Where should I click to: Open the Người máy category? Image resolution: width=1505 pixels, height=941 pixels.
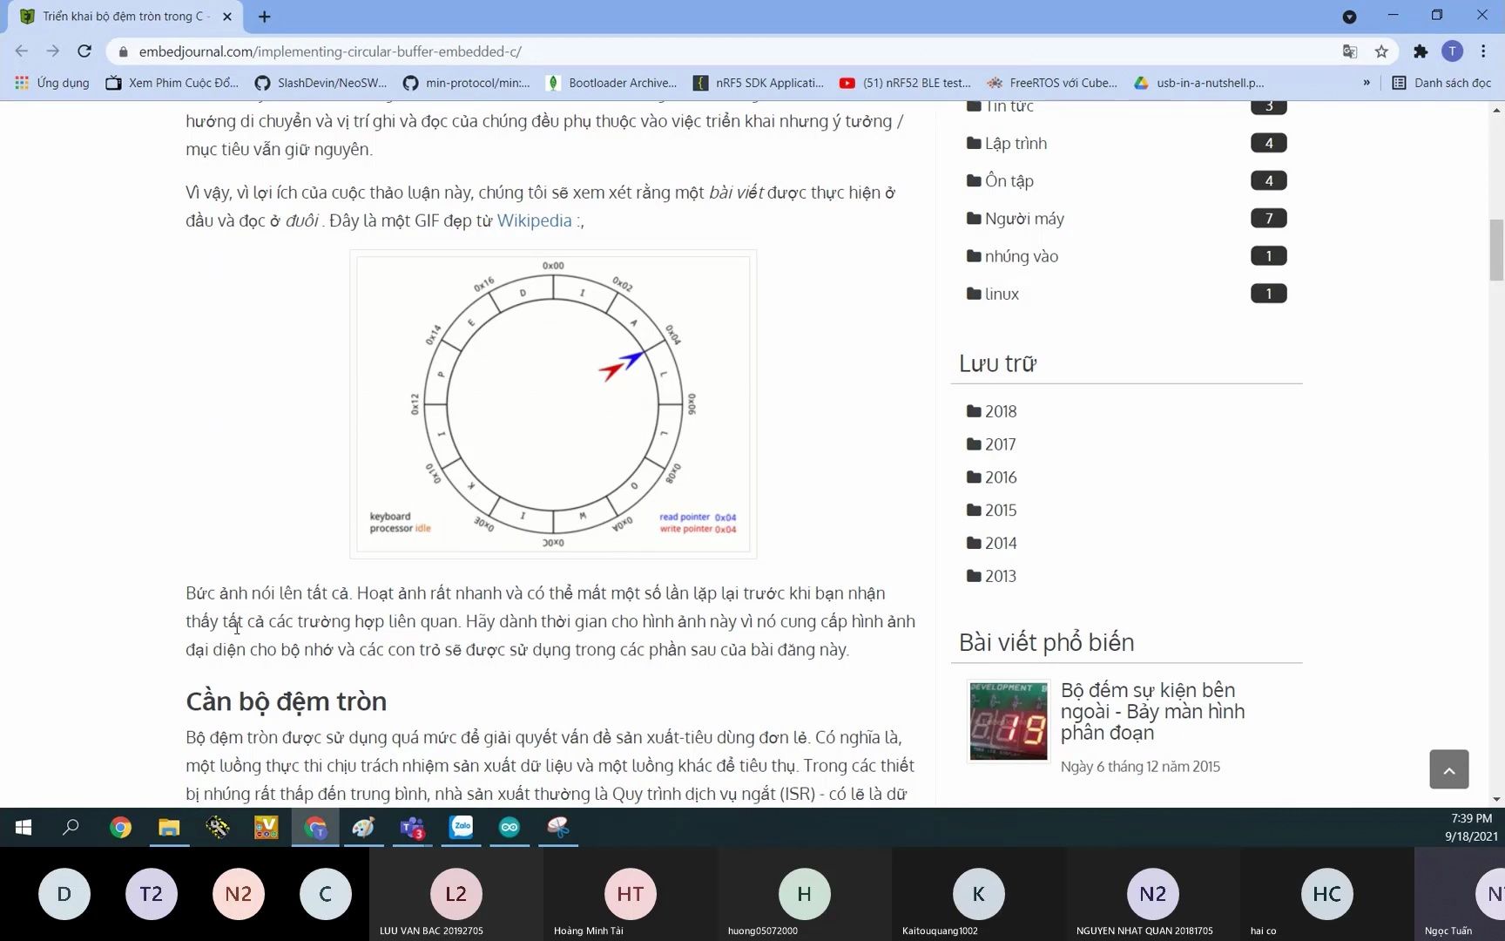tap(1024, 219)
